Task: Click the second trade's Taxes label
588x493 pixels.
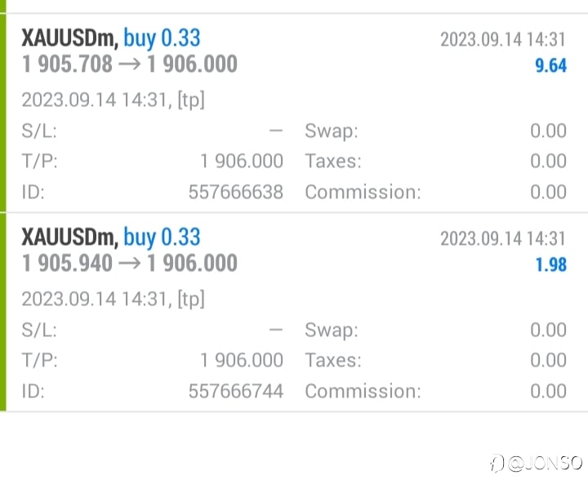Action: coord(333,361)
